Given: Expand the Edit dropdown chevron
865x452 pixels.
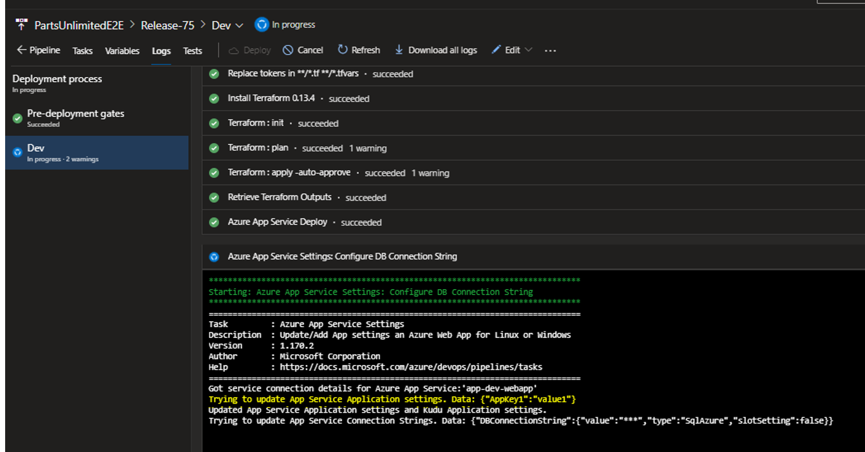Looking at the screenshot, I should pyautogui.click(x=529, y=50).
